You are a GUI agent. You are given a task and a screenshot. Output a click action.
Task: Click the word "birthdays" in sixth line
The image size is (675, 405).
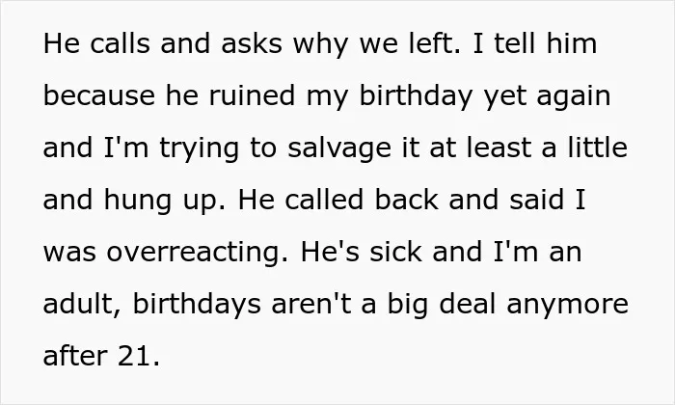(197, 305)
